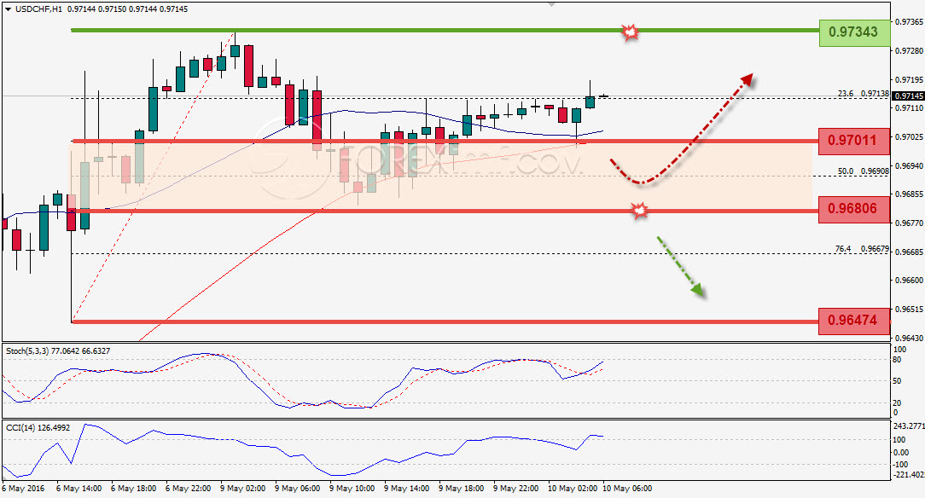Click the Stochastic scale value 80
Screen dimensions: 925x498
click(897, 360)
